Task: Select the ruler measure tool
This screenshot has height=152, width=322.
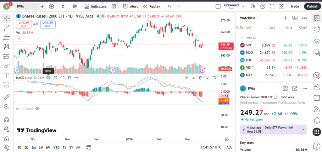Action: (x=6, y=97)
